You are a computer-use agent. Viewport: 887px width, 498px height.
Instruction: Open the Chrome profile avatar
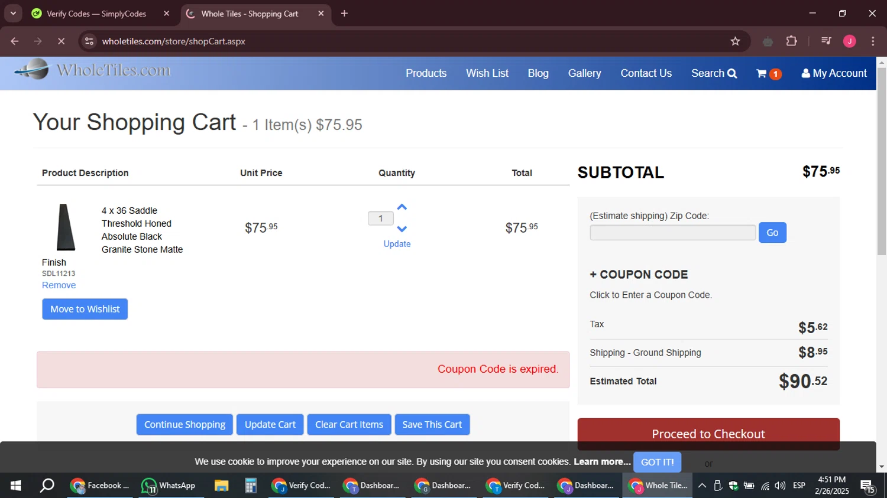(x=849, y=41)
